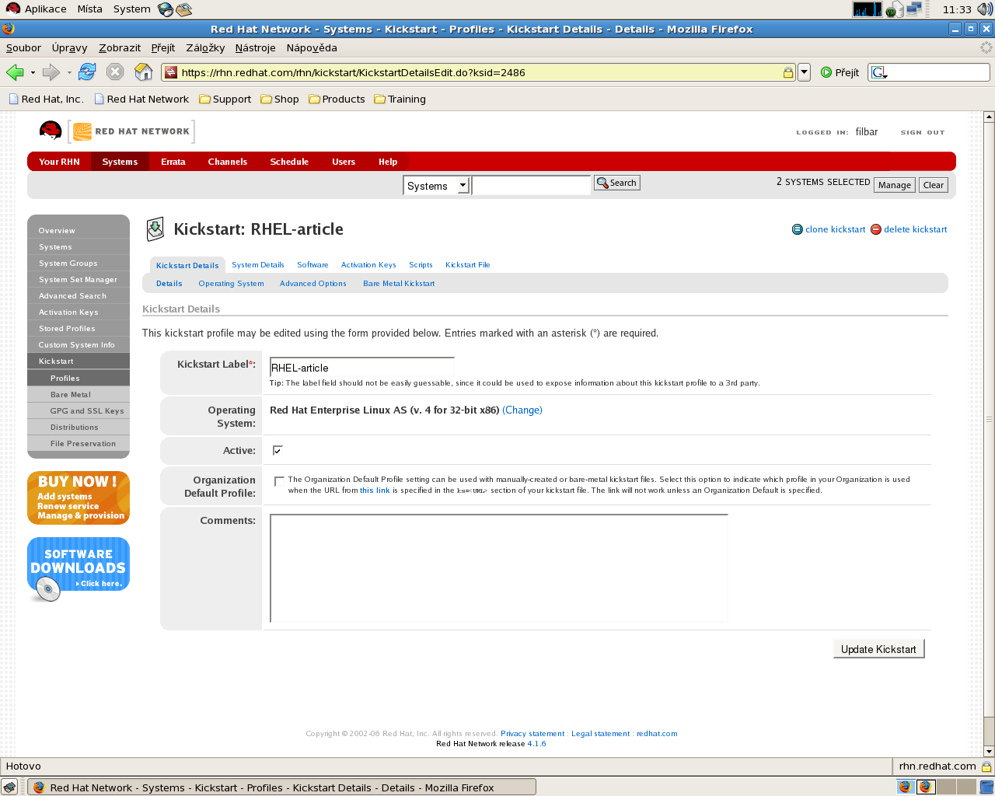Open the Nástroje menu
995x796 pixels.
(x=255, y=47)
